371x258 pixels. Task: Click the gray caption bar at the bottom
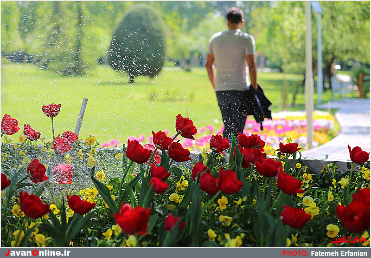[185, 253]
